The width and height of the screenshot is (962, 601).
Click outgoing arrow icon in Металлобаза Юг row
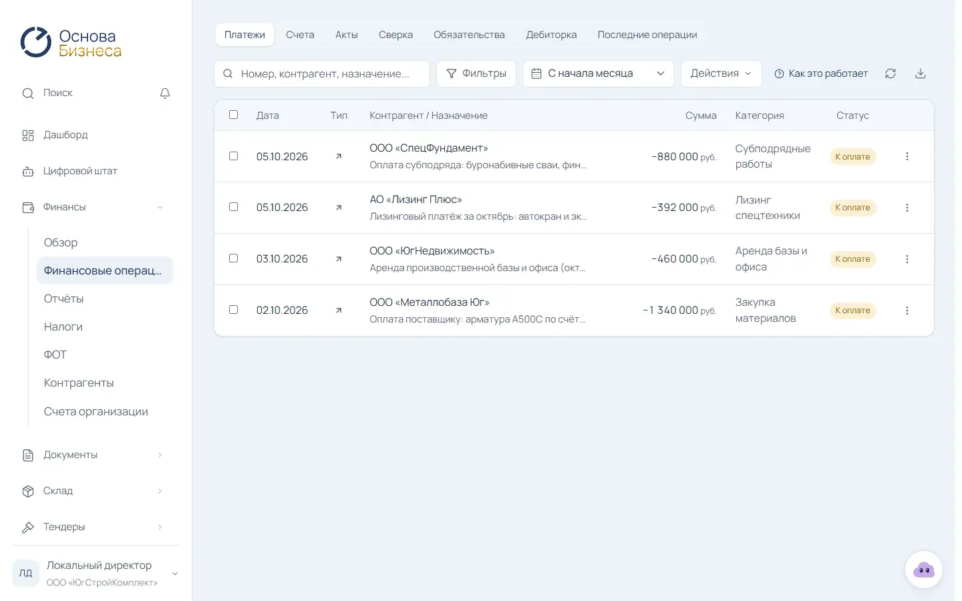(x=339, y=311)
